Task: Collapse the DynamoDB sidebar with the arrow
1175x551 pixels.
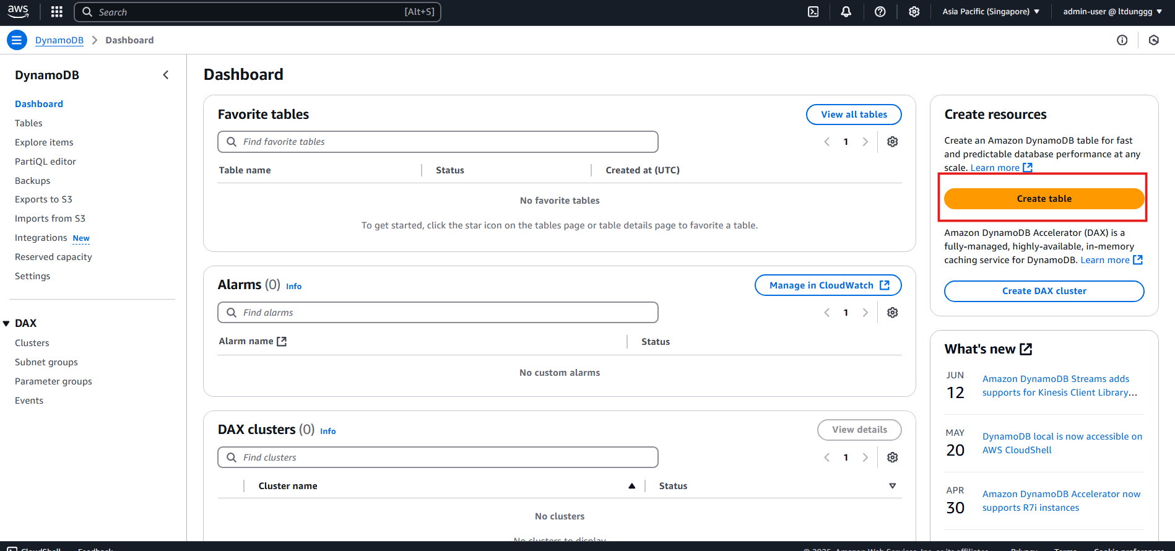Action: pos(166,75)
